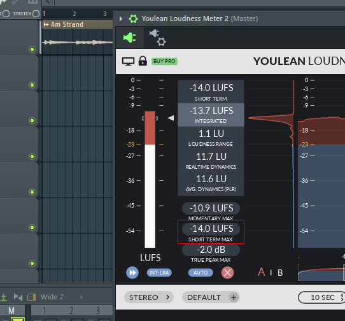Click the target level arrow marker
This screenshot has height=321, width=345.
[x=171, y=118]
